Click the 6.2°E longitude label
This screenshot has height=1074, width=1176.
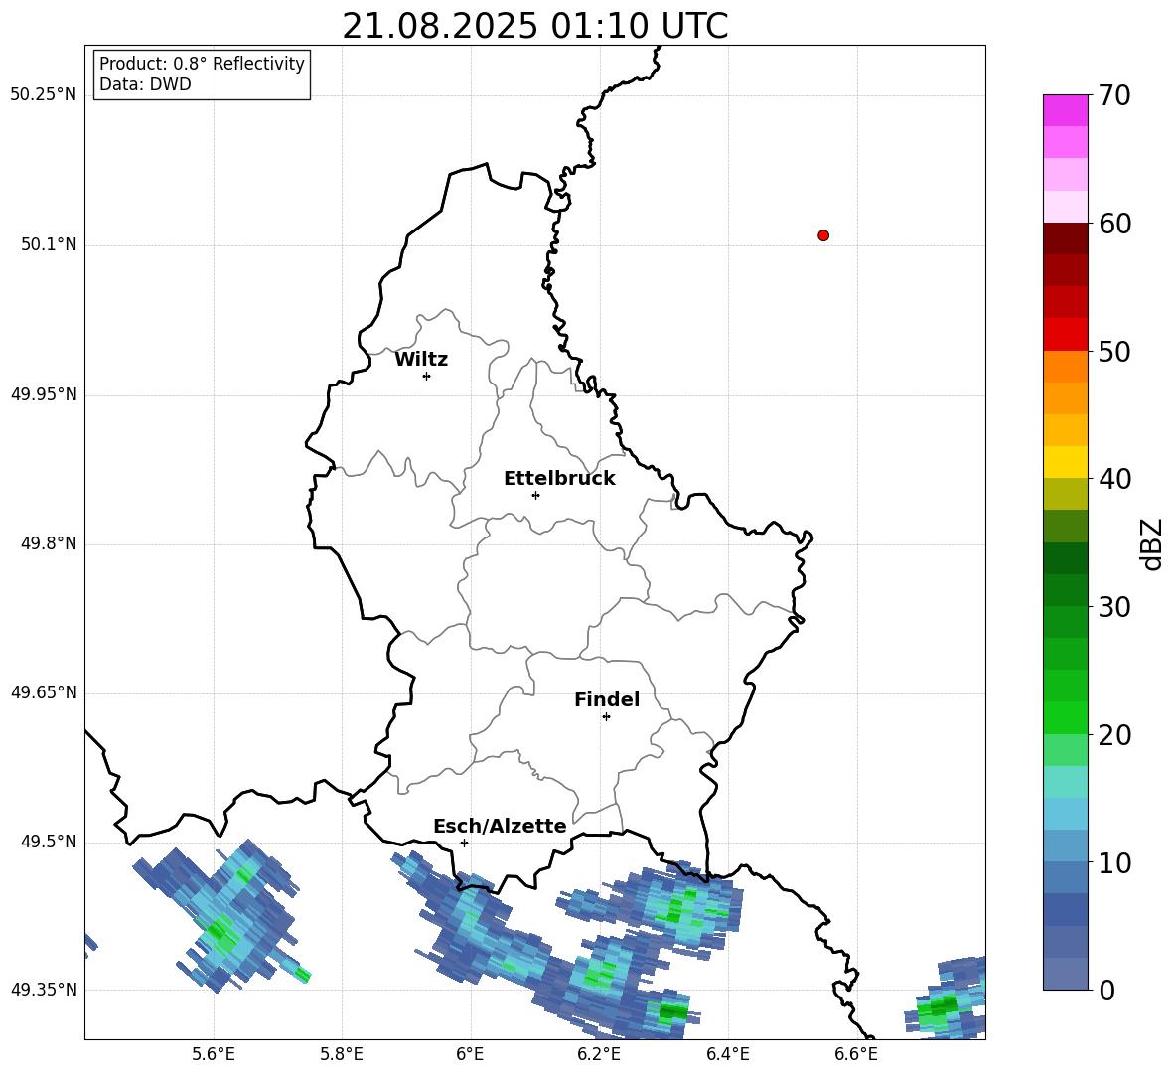click(x=599, y=1054)
